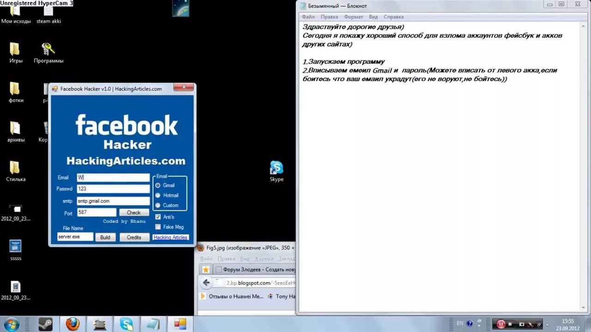The height and width of the screenshot is (332, 591).
Task: Open the Игры folder on desktop
Action: 15,53
